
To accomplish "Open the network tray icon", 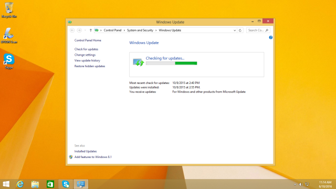I will (x=307, y=184).
